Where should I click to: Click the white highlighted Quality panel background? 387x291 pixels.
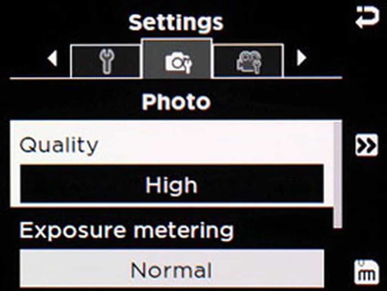click(172, 164)
